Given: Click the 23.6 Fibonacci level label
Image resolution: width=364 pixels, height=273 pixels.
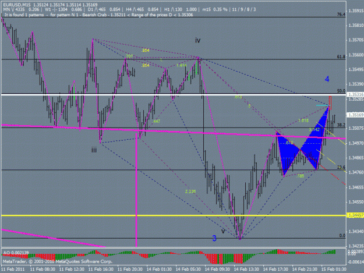Looking at the screenshot, I should (x=341, y=167).
